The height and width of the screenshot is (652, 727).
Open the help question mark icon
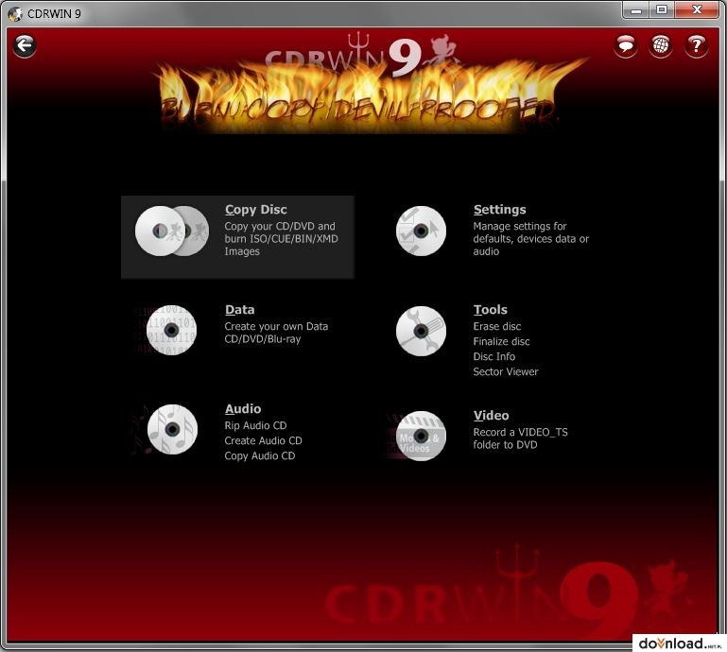[696, 46]
